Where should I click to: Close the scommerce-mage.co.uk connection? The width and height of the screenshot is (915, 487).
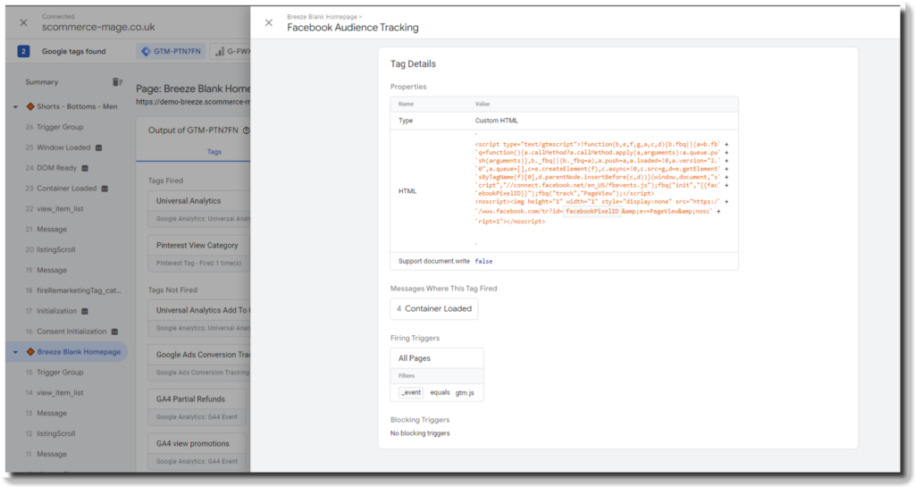[23, 22]
